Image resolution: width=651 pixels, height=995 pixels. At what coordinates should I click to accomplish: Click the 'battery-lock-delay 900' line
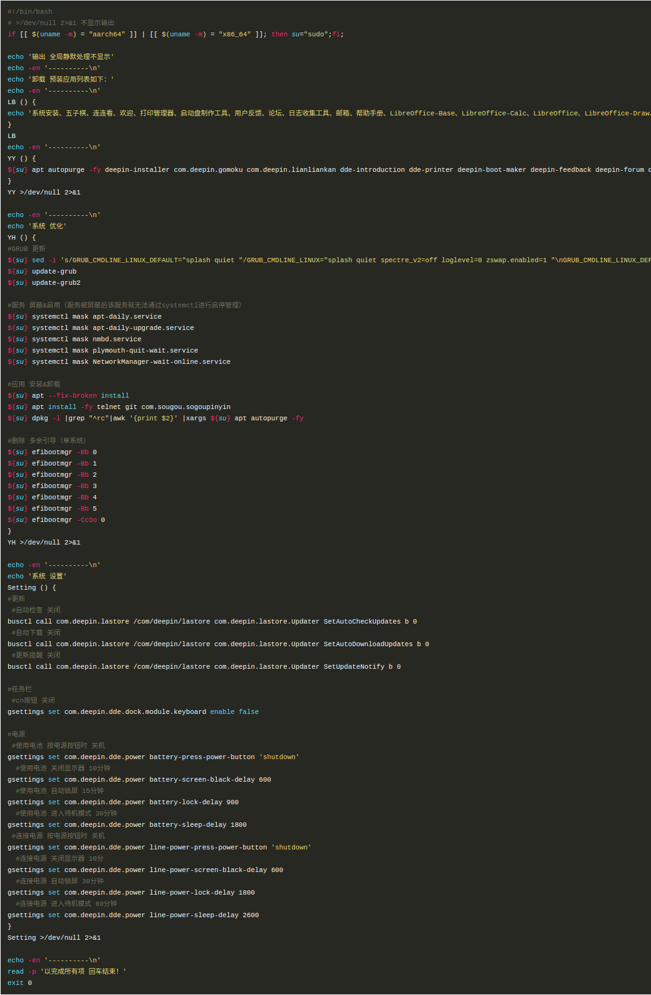click(123, 802)
